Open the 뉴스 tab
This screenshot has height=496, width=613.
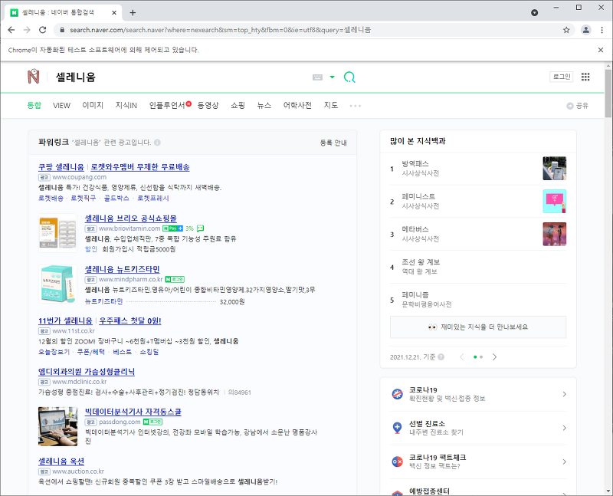(264, 105)
